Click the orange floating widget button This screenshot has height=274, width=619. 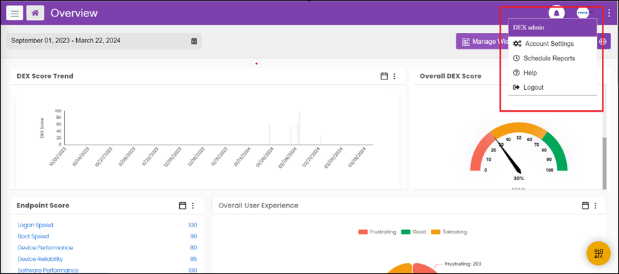[x=598, y=253]
